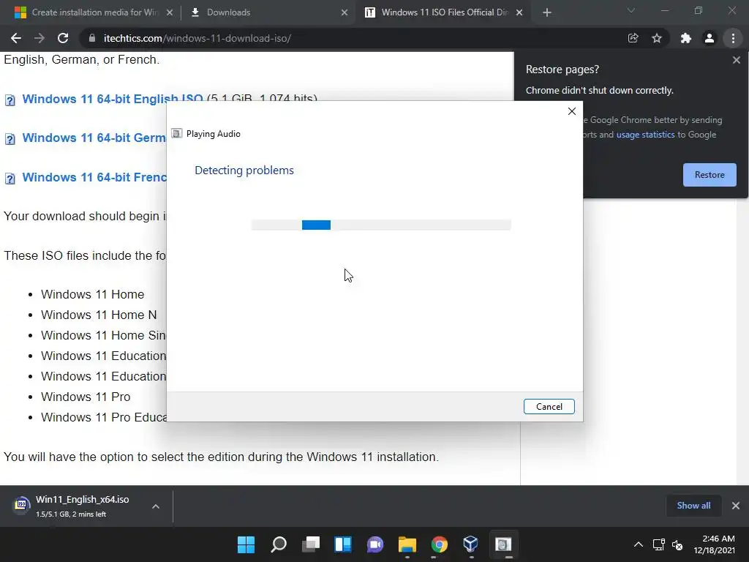This screenshot has height=562, width=749.
Task: Click the Windows 11 Home list item
Action: click(x=92, y=294)
